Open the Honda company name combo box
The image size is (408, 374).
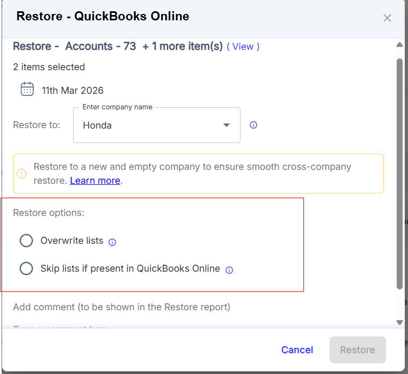(x=150, y=125)
